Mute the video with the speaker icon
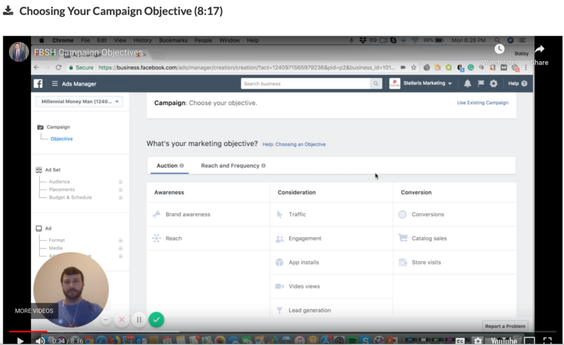The height and width of the screenshot is (345, 564). point(40,341)
